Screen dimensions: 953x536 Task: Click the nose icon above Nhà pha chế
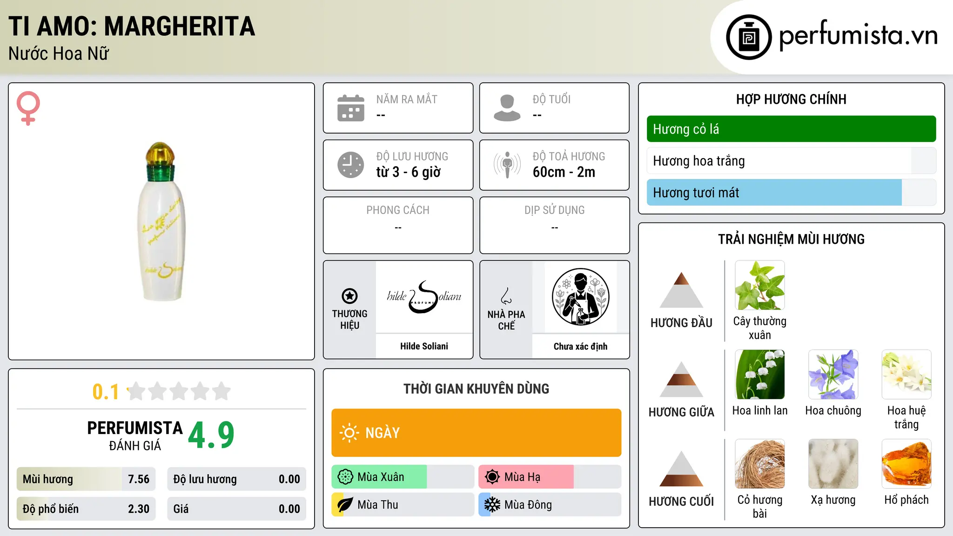point(506,296)
